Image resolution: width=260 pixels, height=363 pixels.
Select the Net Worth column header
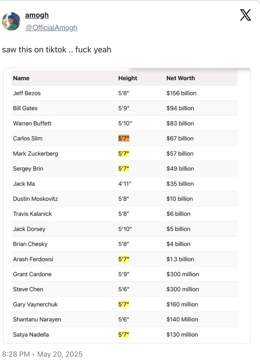pyautogui.click(x=181, y=78)
